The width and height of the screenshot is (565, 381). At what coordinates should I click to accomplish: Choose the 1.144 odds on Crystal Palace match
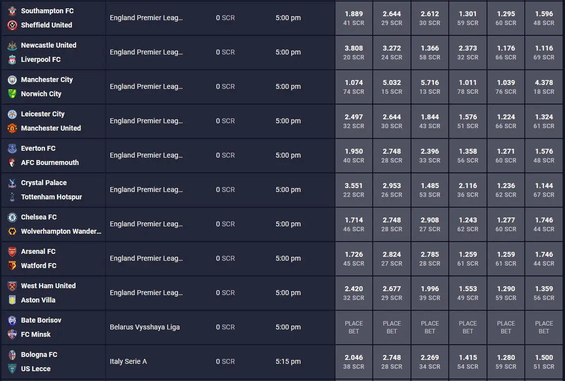[544, 190]
